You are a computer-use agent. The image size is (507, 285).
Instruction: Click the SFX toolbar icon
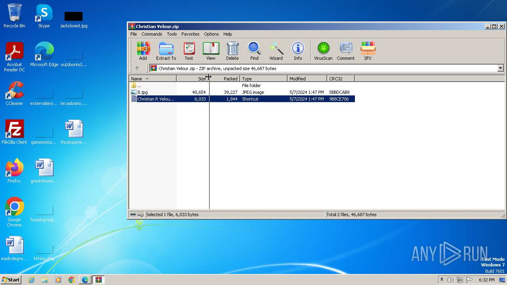coord(368,51)
